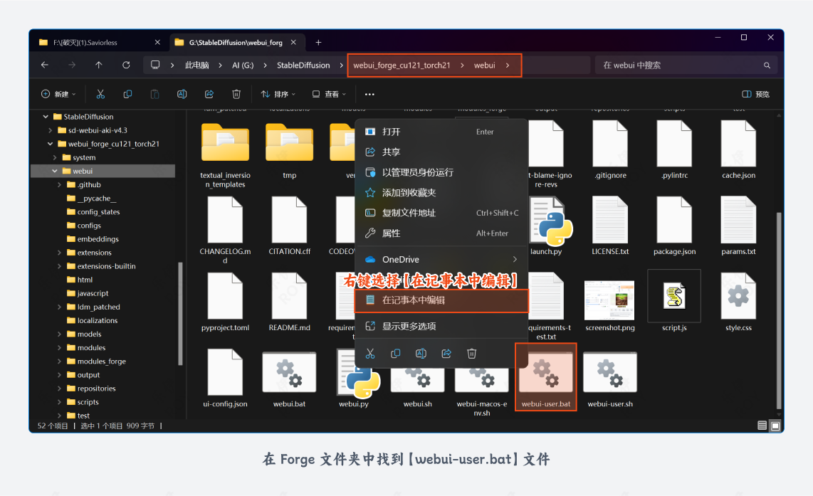This screenshot has height=496, width=813.
Task: Click the Copy icon in the toolbar
Action: [128, 93]
